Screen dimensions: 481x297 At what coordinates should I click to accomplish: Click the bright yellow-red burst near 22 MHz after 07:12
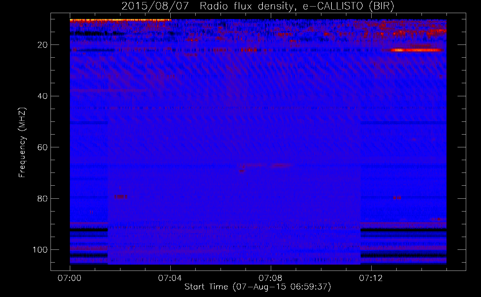click(416, 50)
